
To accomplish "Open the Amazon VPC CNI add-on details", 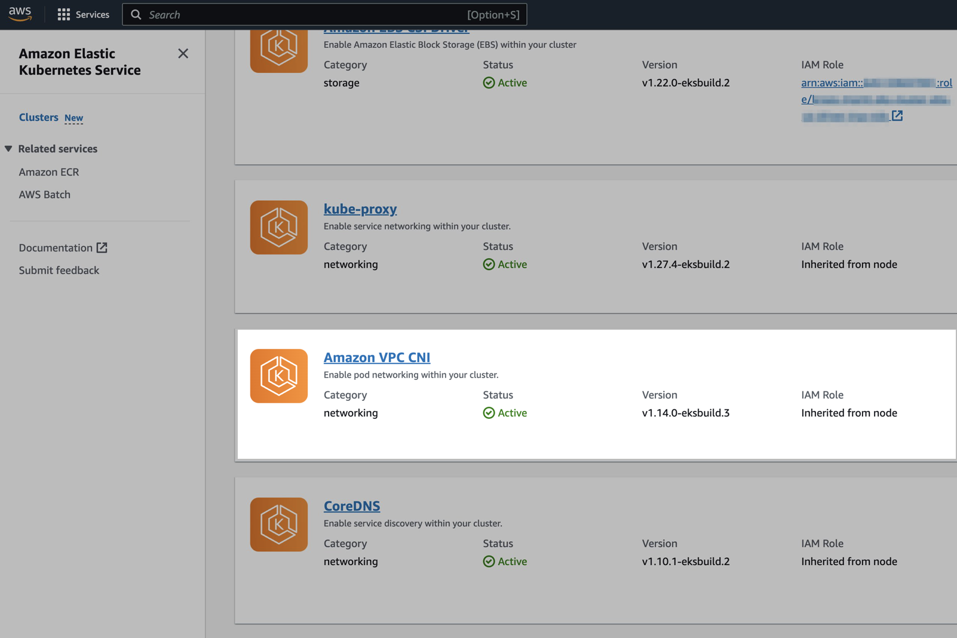I will point(377,357).
